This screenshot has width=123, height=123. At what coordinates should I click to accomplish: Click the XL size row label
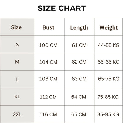(17, 97)
